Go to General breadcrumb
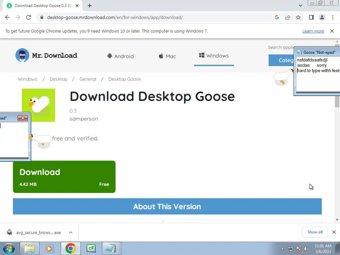 [88, 79]
